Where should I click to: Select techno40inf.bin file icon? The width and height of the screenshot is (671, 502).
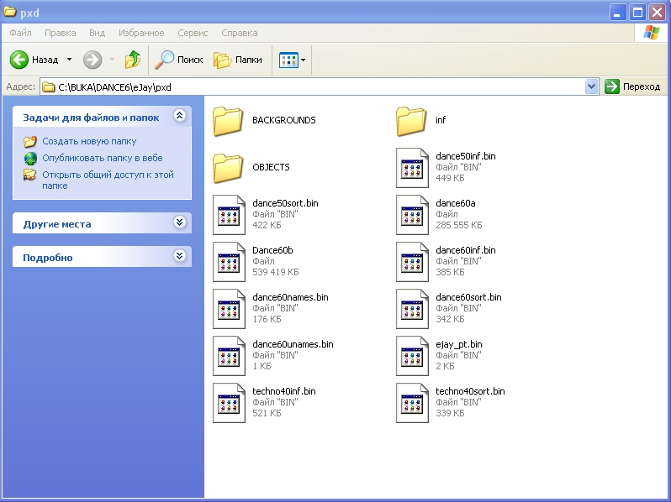coord(229,403)
